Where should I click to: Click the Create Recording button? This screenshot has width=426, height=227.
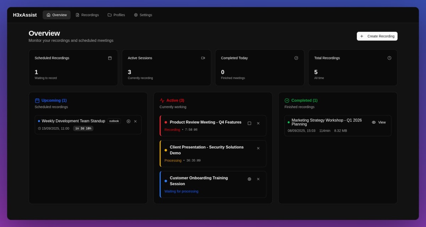click(x=377, y=36)
